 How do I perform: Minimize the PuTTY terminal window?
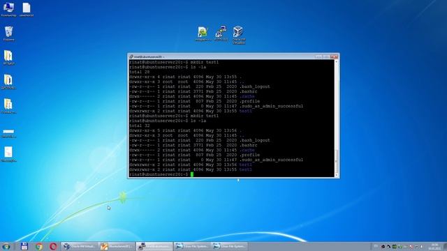click(318, 56)
